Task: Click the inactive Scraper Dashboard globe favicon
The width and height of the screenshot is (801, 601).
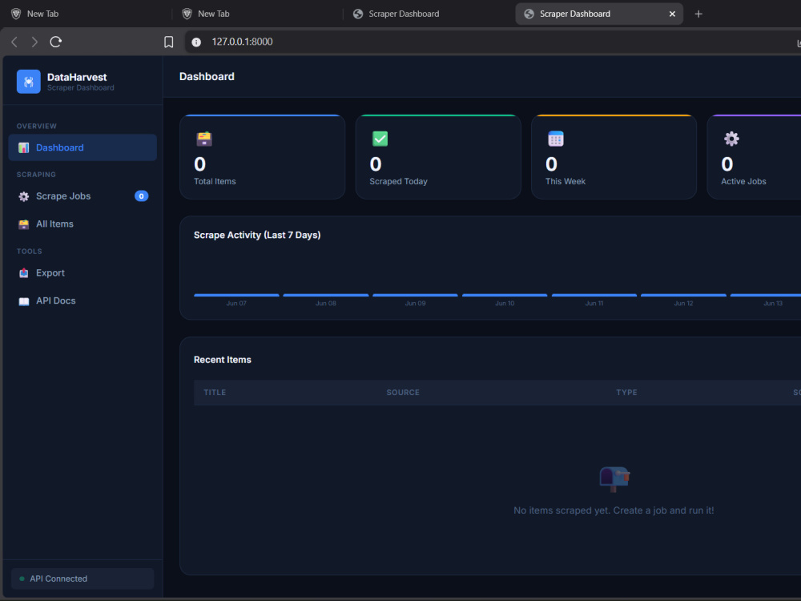Action: coord(358,14)
